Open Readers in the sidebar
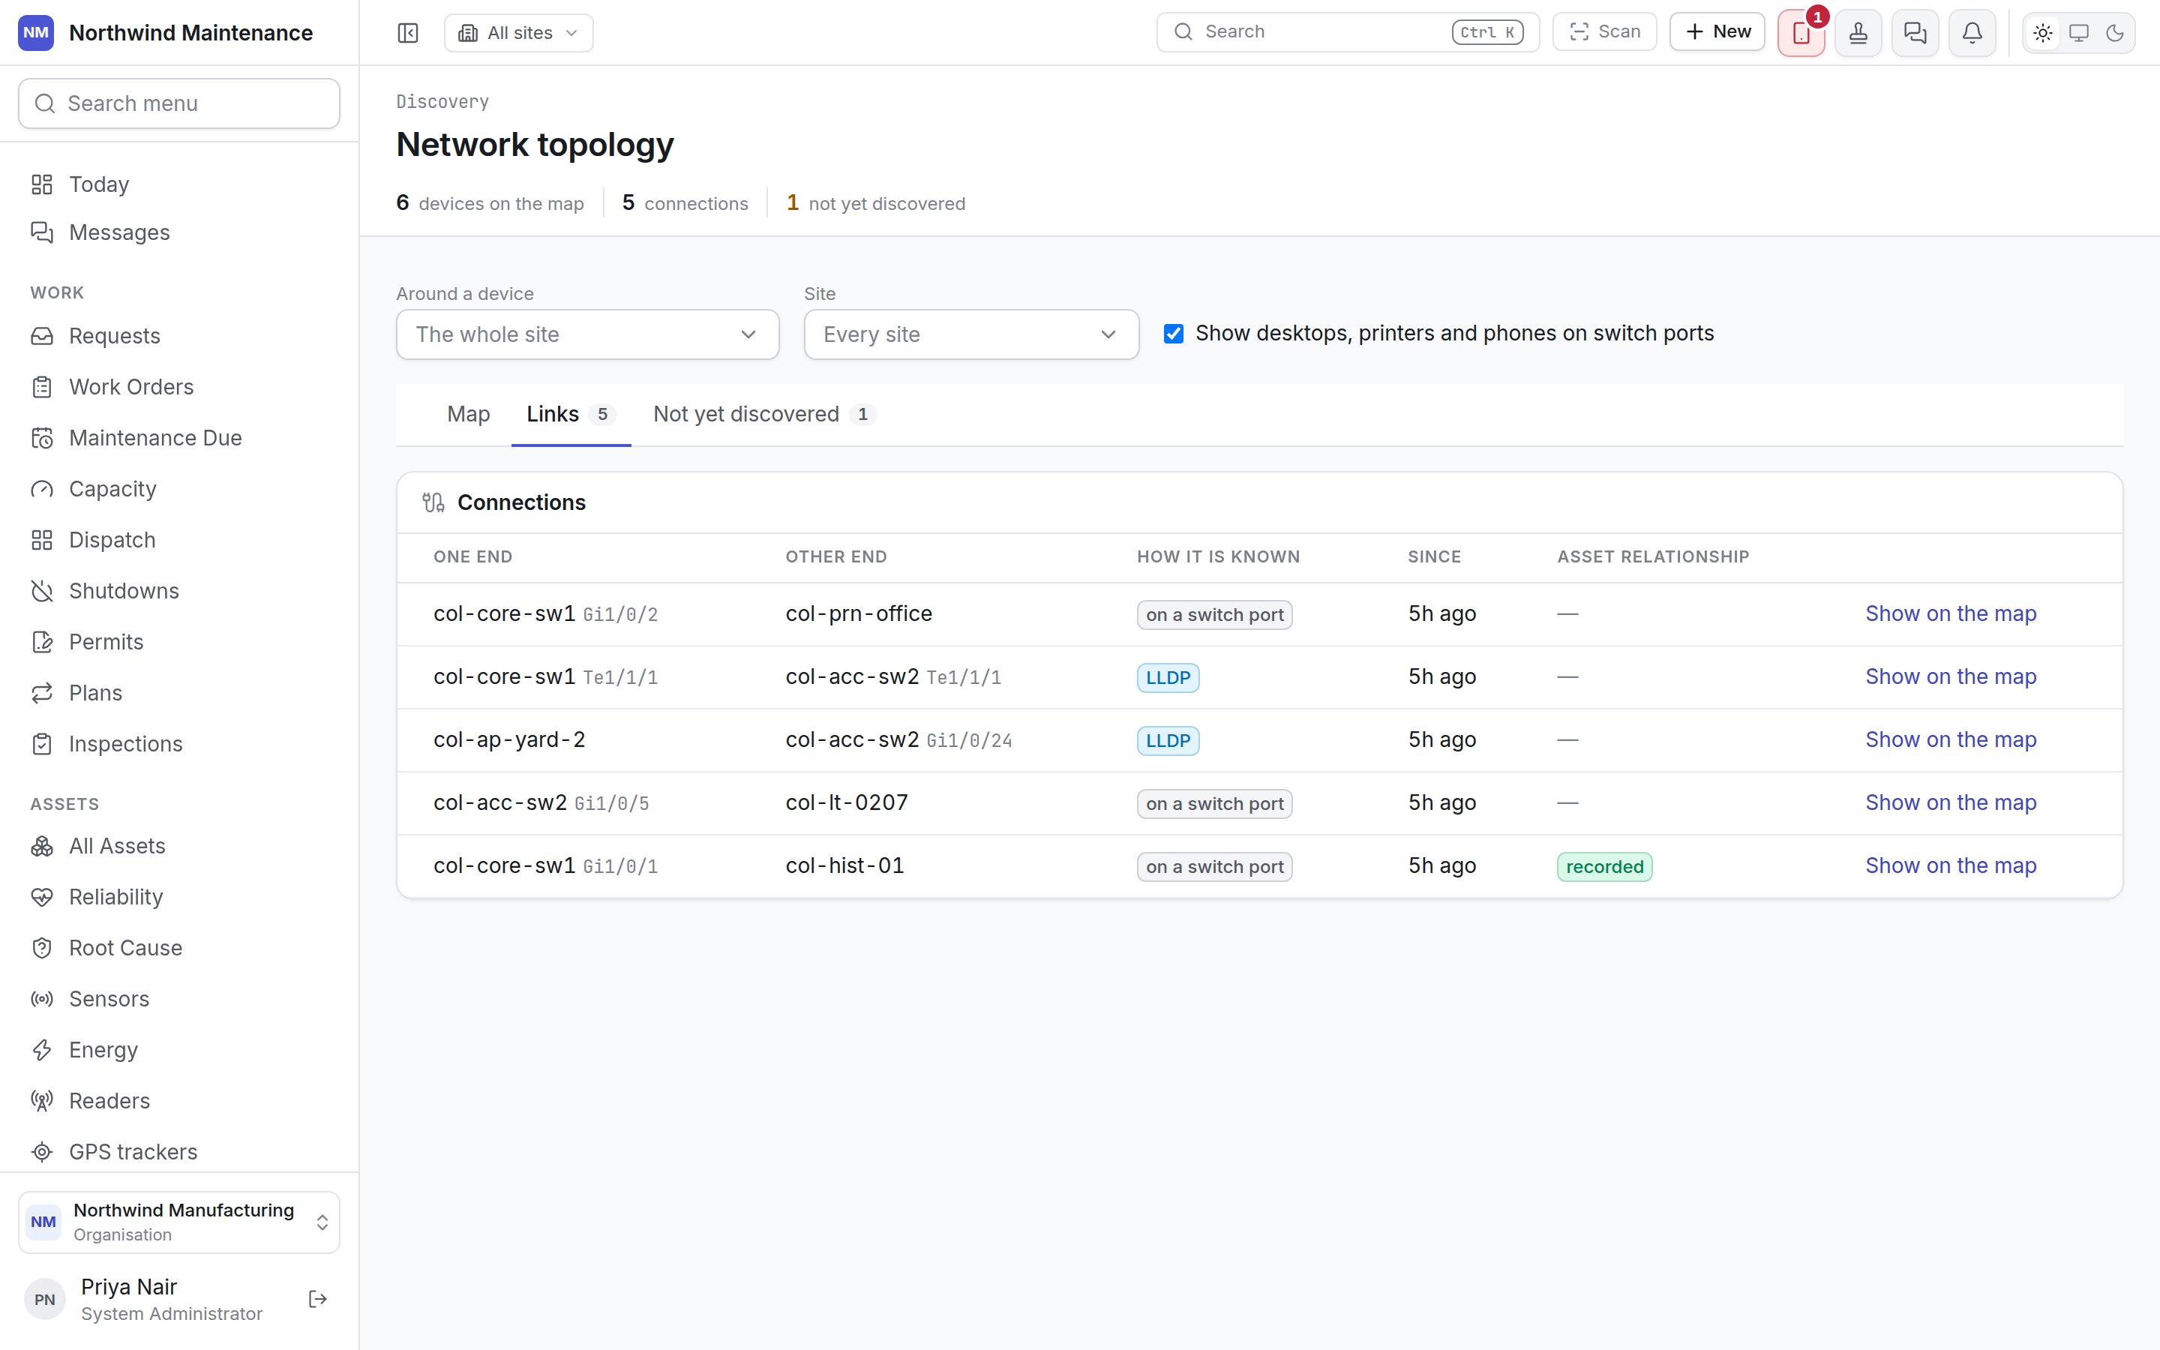 [x=179, y=1101]
